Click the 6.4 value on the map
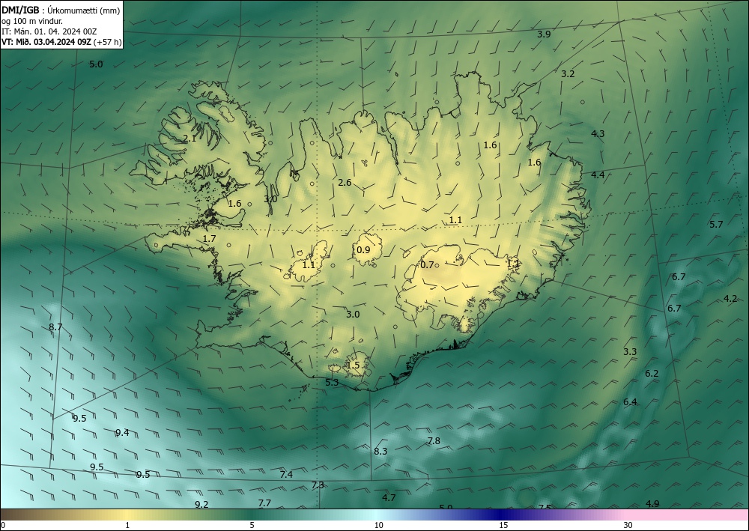The image size is (749, 531). [x=630, y=402]
